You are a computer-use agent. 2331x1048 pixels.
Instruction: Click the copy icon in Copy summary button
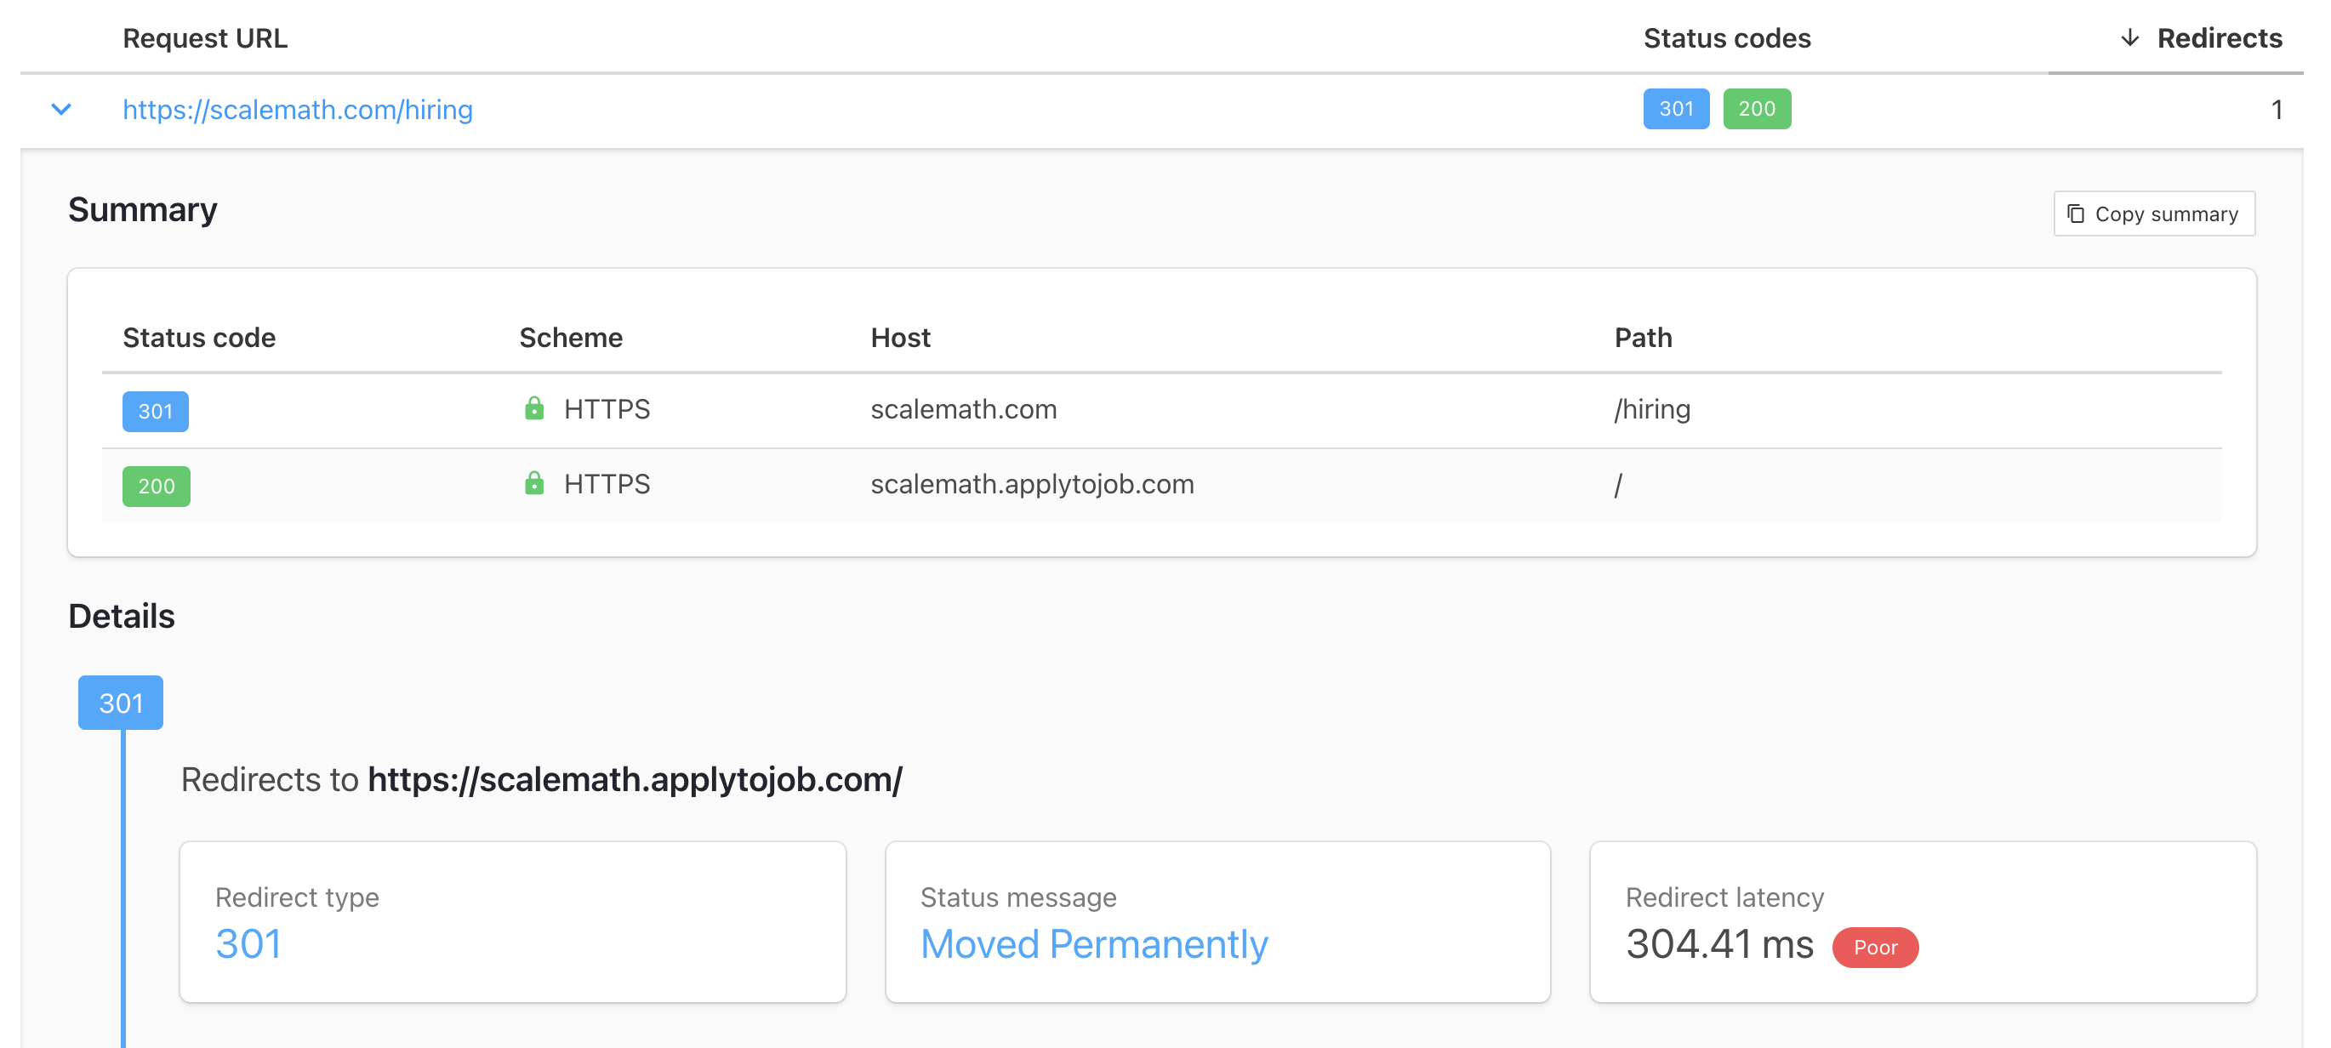click(x=2076, y=214)
